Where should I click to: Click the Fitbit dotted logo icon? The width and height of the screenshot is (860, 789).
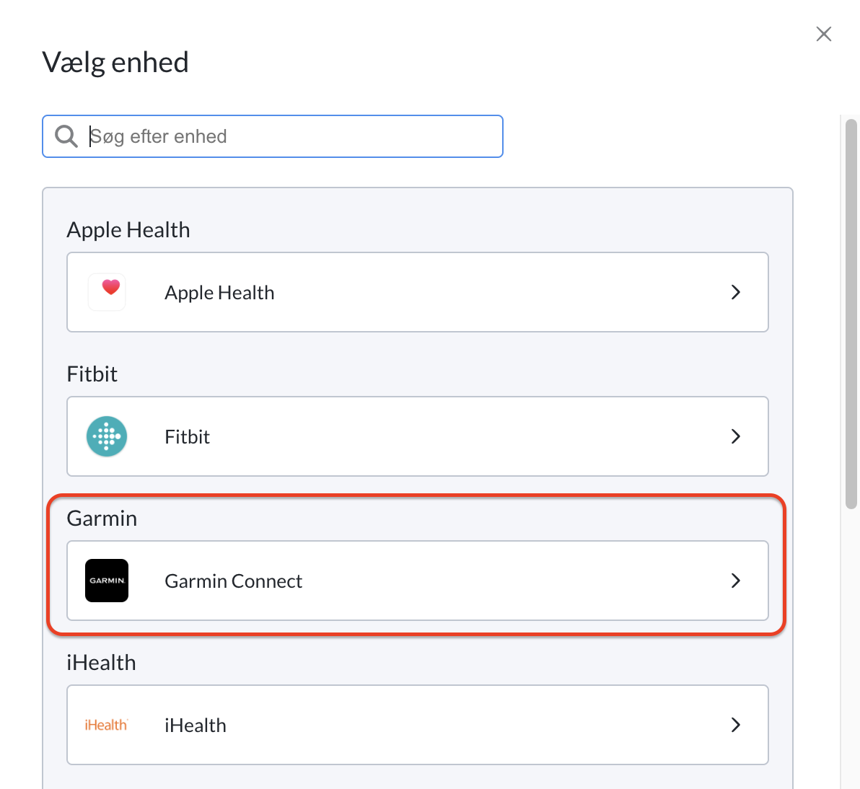[x=107, y=436]
